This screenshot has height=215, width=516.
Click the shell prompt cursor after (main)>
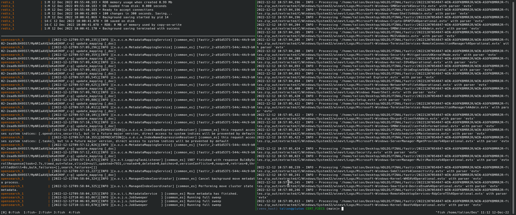coord(342,209)
